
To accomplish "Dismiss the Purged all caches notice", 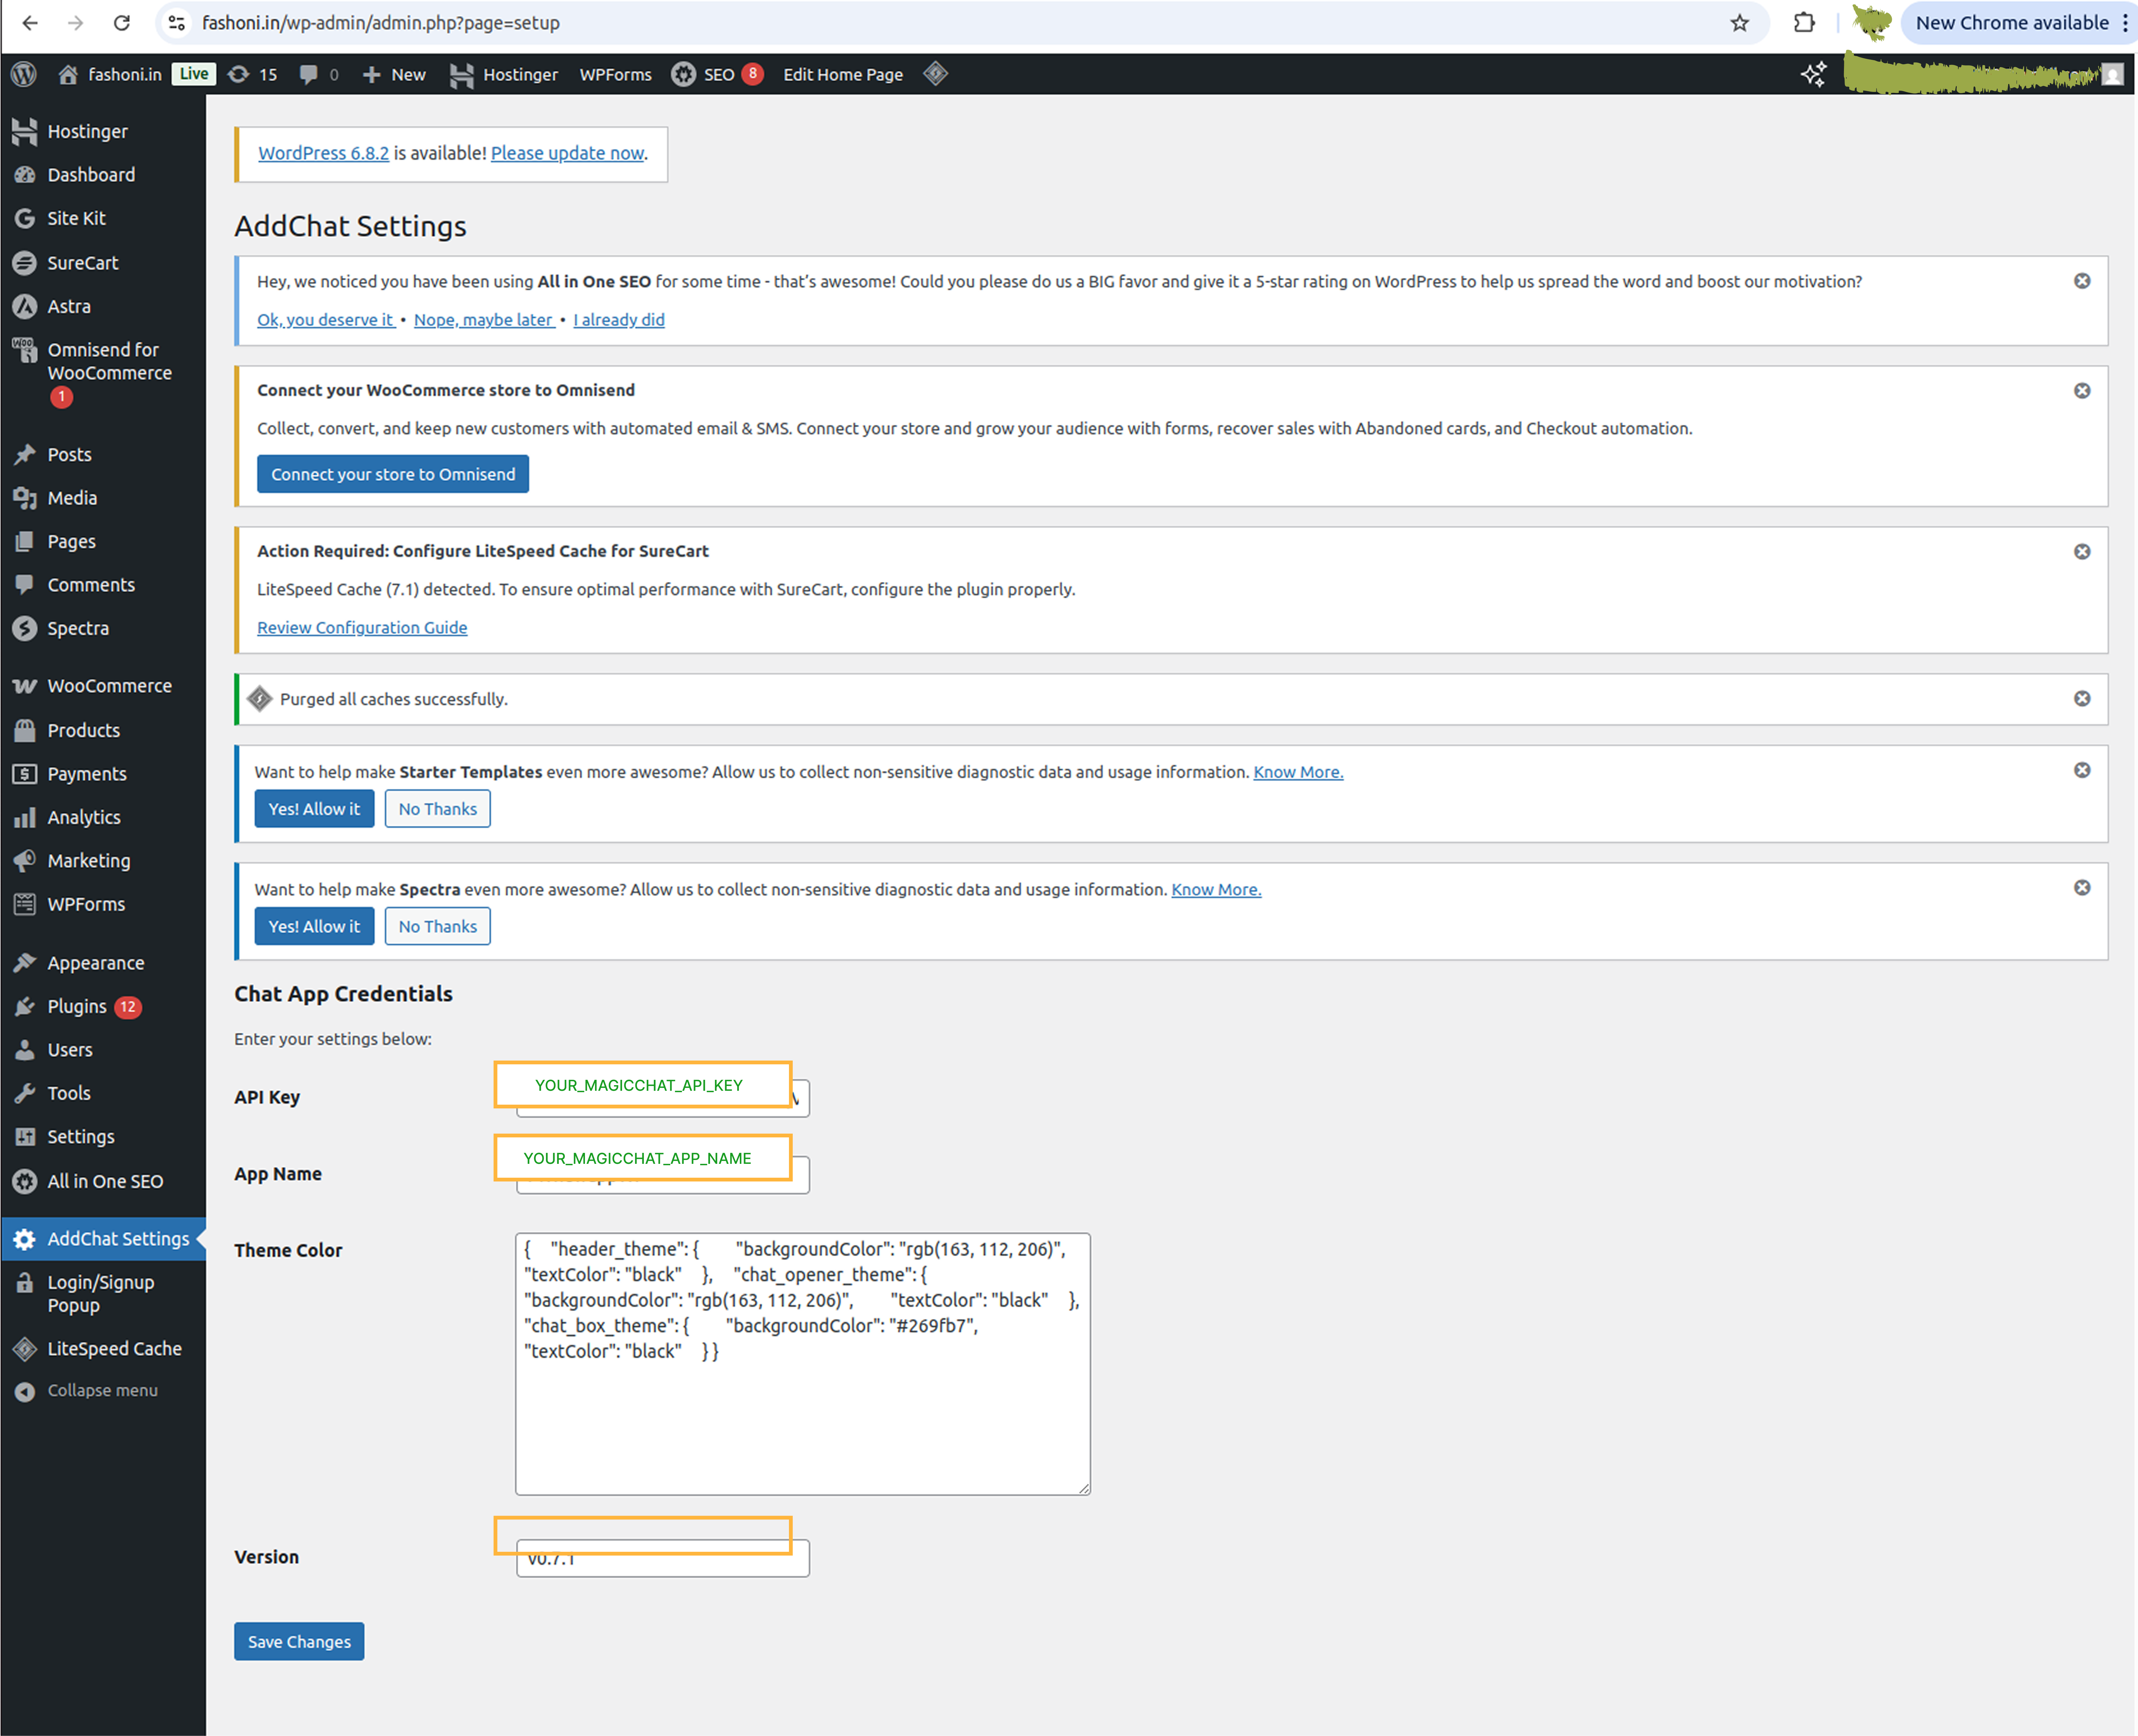I will (2082, 698).
